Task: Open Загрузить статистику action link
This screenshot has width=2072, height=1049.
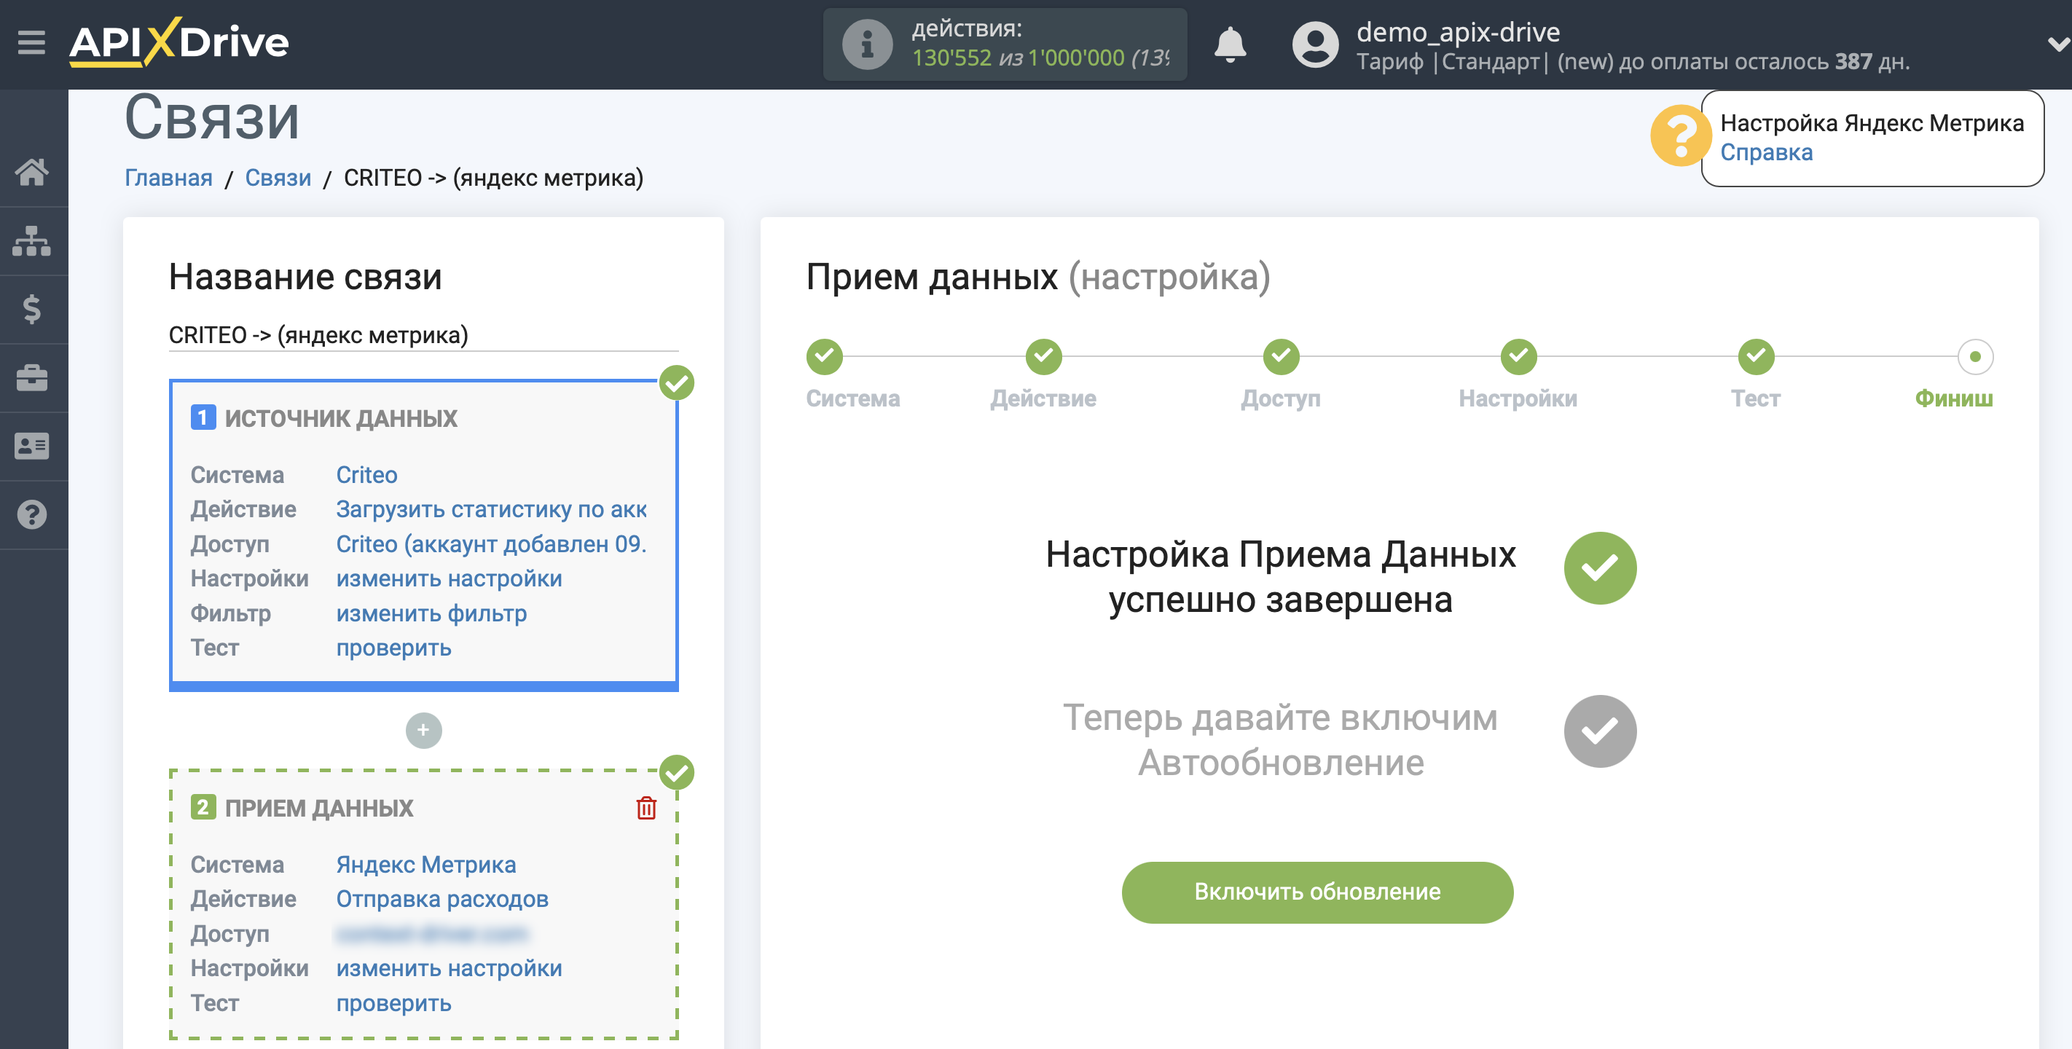Action: [492, 509]
